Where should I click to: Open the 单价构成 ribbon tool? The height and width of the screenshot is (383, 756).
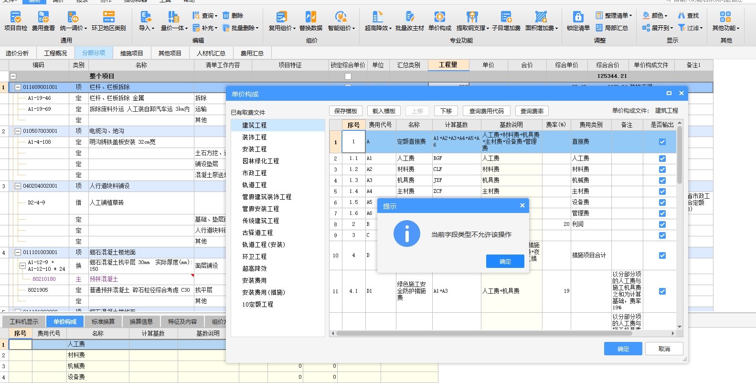pyautogui.click(x=440, y=21)
